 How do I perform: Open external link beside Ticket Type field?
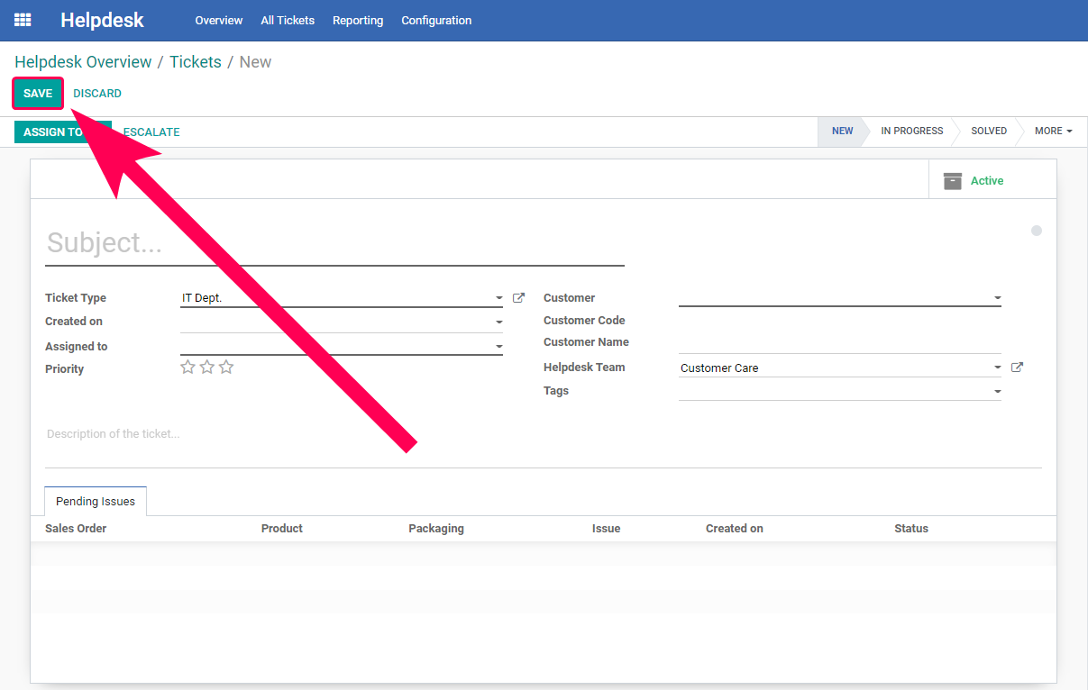(518, 297)
